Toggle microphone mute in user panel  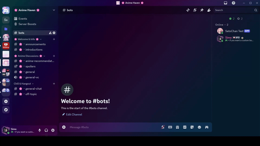(x=40, y=130)
